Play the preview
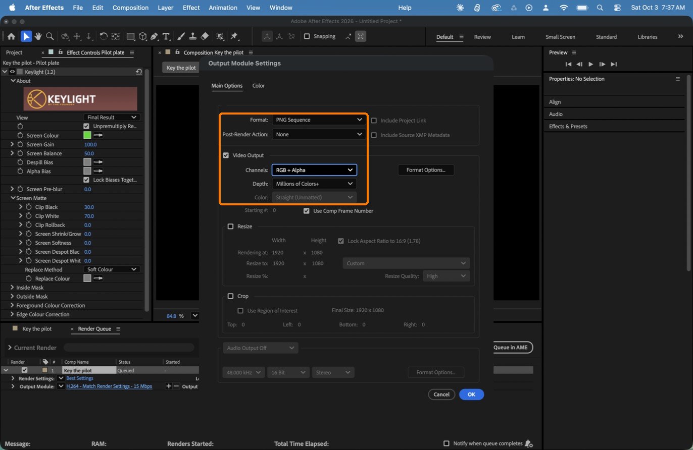 pyautogui.click(x=590, y=64)
